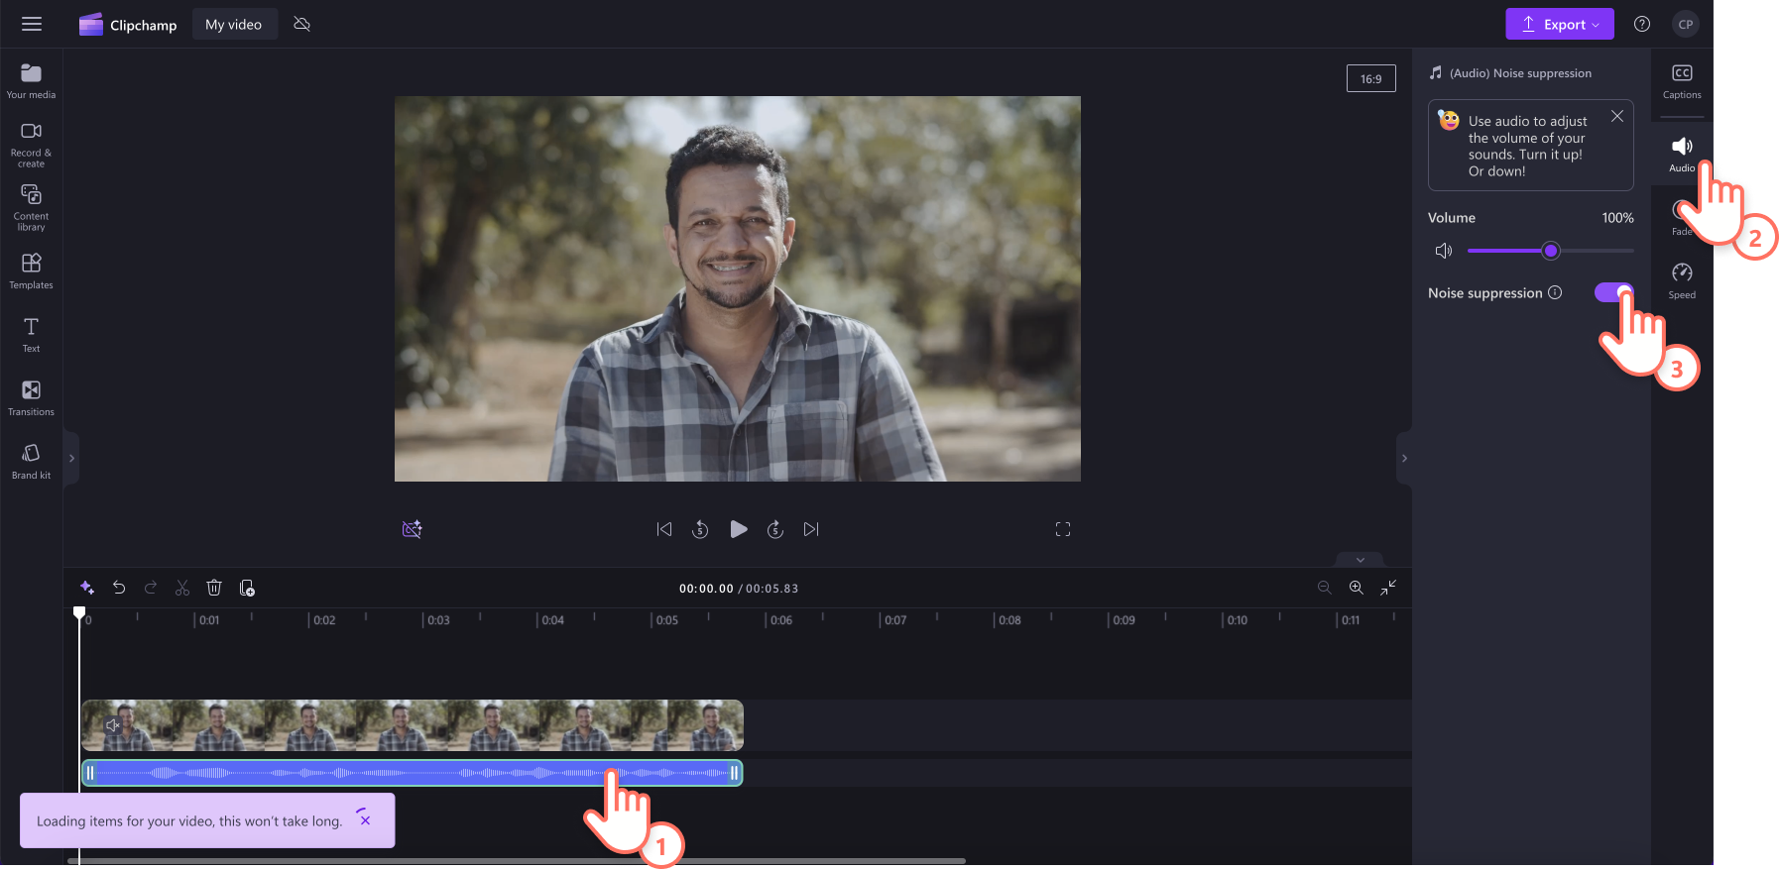1779x870 pixels.
Task: Skip to the end of the video
Action: (x=811, y=529)
